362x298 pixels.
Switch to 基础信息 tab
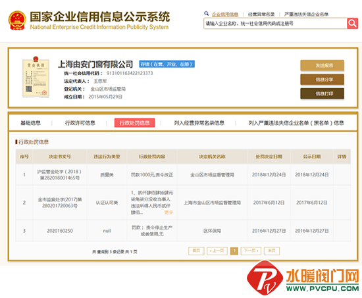(x=30, y=123)
